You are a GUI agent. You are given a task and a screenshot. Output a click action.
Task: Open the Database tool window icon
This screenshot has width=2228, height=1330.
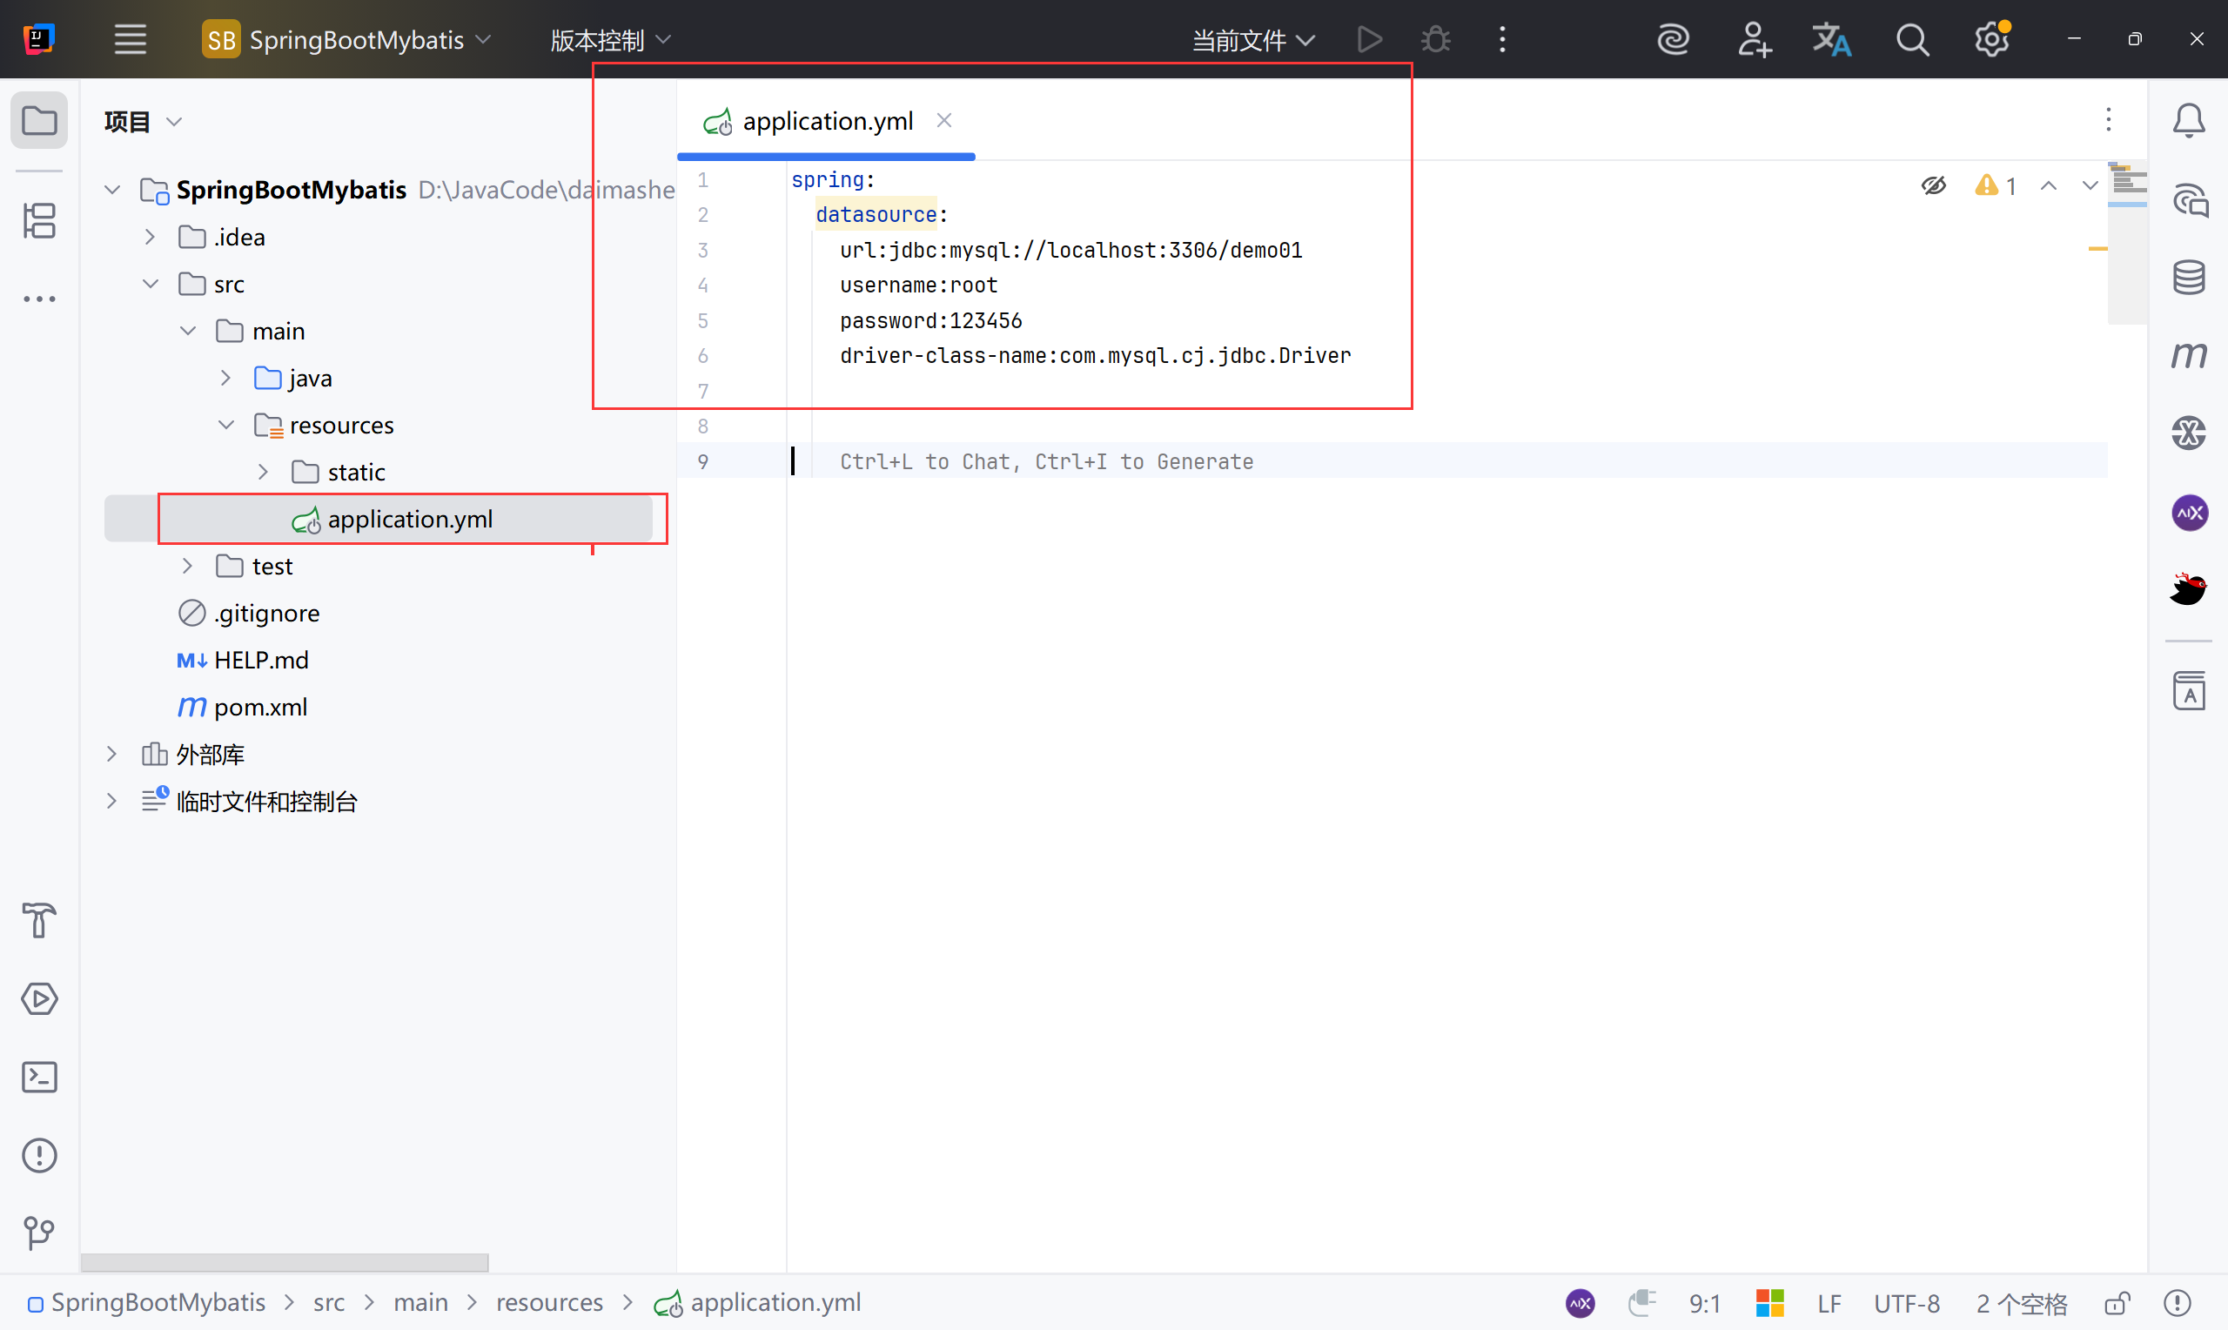click(x=2188, y=277)
